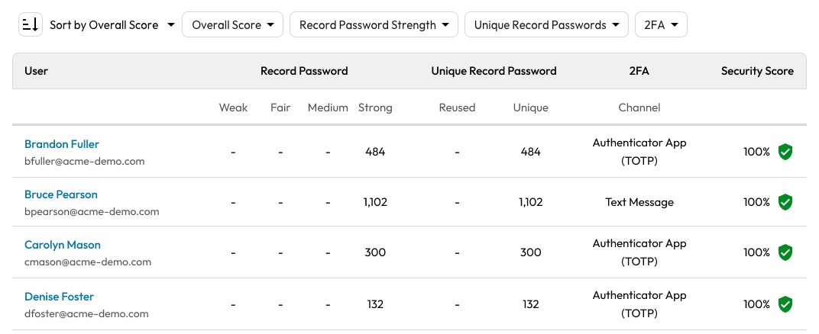Open Bruce Pearson's user link

pos(61,194)
